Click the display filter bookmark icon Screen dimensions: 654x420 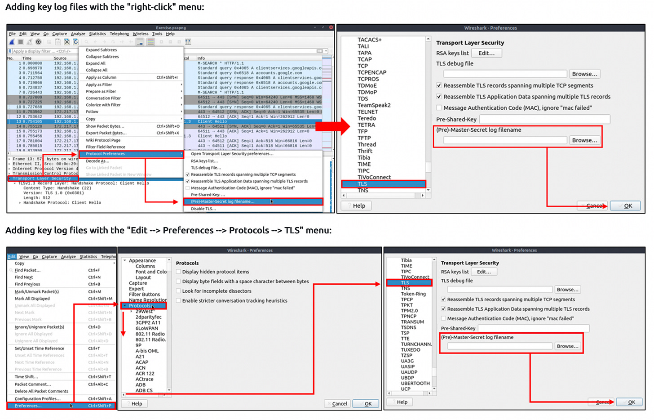pyautogui.click(x=10, y=51)
